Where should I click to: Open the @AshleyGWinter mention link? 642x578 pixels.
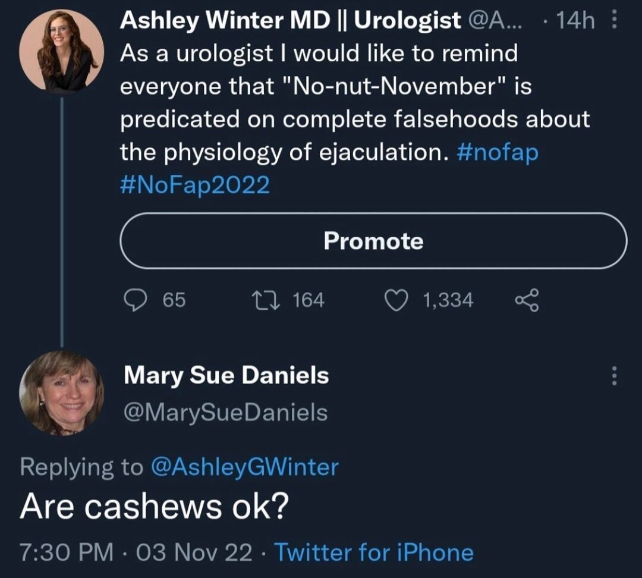click(244, 466)
